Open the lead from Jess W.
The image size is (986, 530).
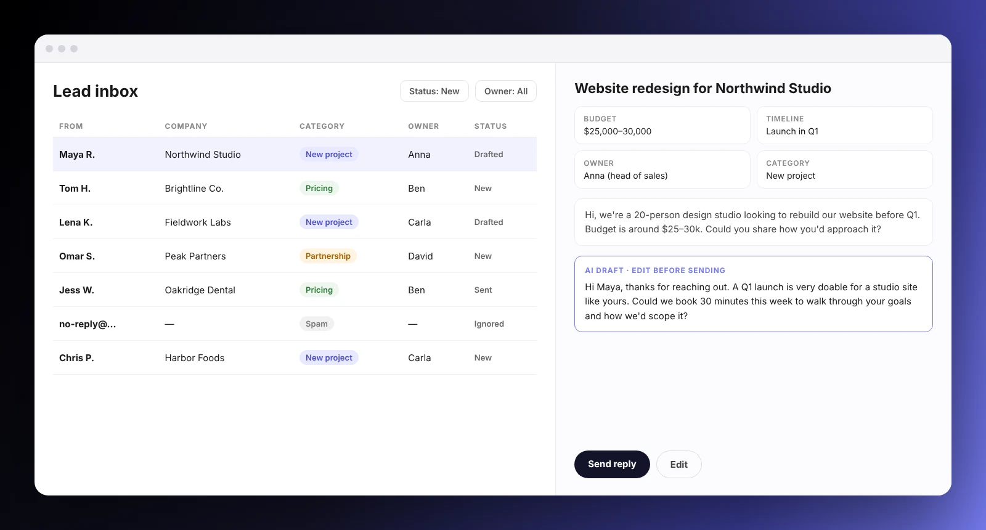click(295, 290)
